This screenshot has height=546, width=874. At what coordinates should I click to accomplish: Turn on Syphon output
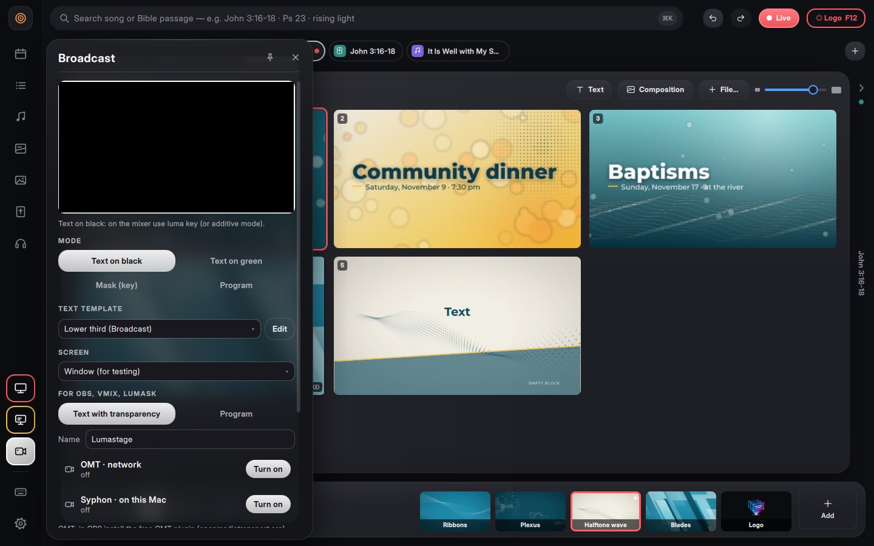(268, 504)
